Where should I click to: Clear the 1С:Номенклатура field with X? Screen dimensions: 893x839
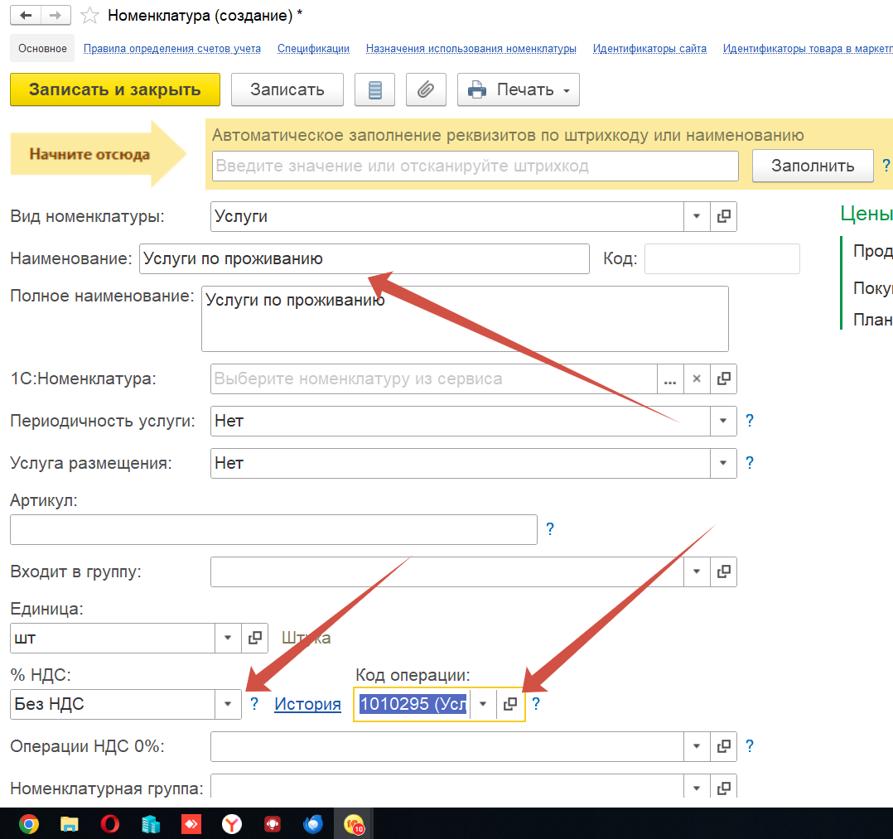(x=697, y=379)
